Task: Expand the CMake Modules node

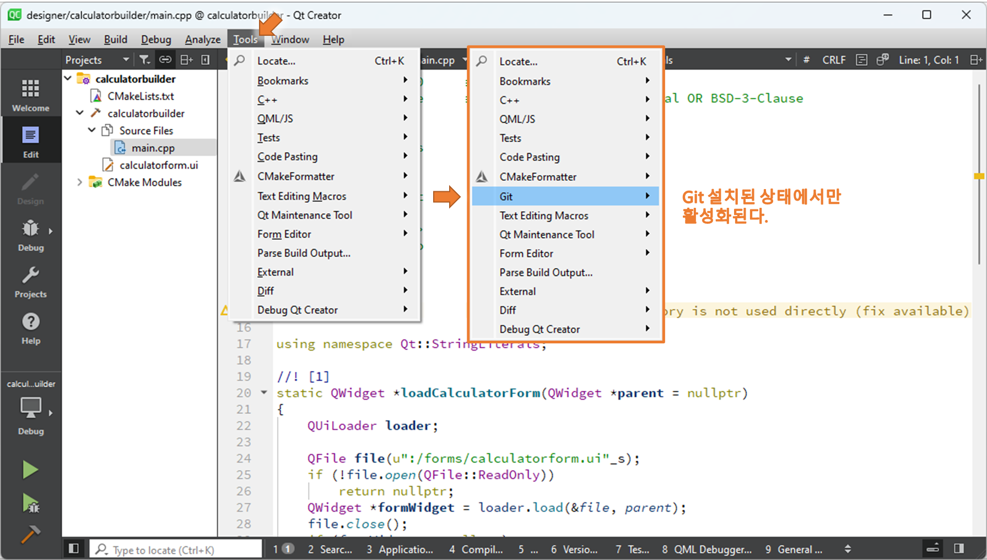Action: click(80, 182)
